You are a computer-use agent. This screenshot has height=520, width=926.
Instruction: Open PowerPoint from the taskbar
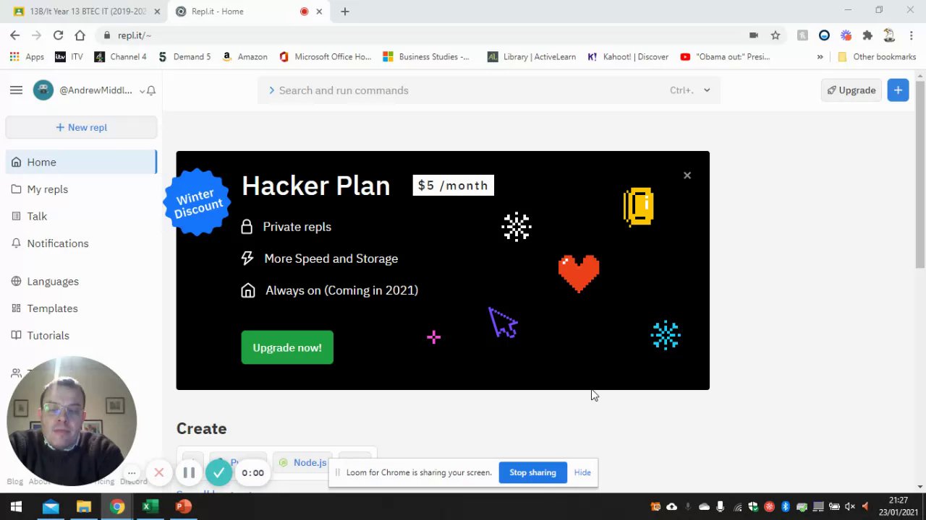(x=183, y=507)
